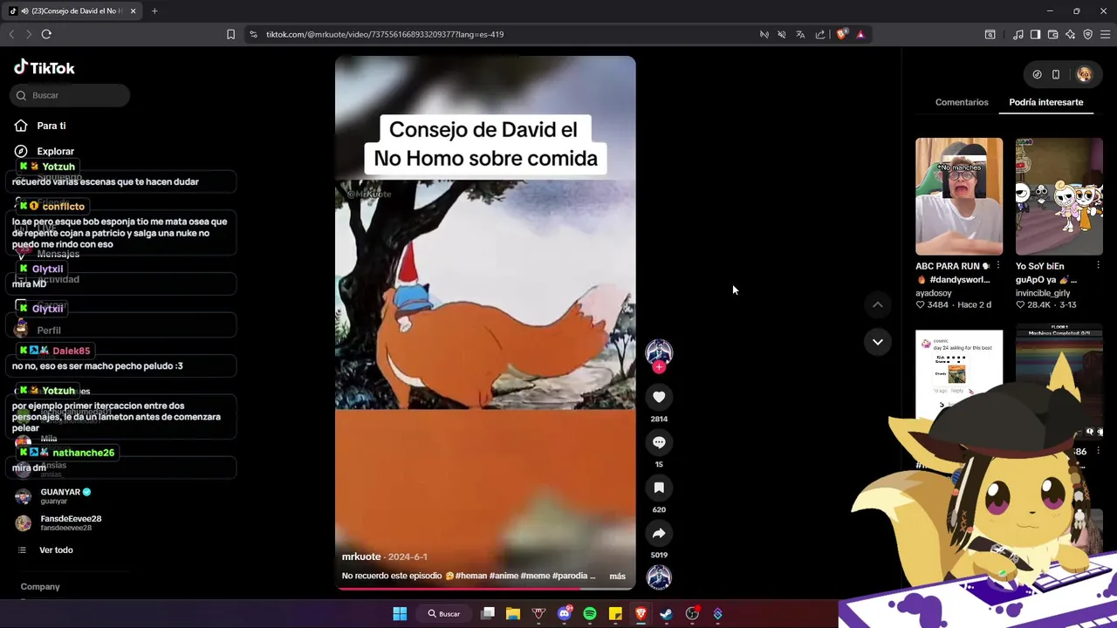The height and width of the screenshot is (628, 1117).
Task: Save the video with the bookmark icon
Action: coord(659,488)
